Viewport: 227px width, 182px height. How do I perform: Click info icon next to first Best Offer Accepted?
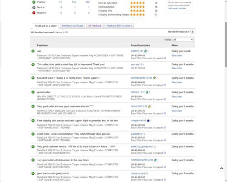pos(165,58)
